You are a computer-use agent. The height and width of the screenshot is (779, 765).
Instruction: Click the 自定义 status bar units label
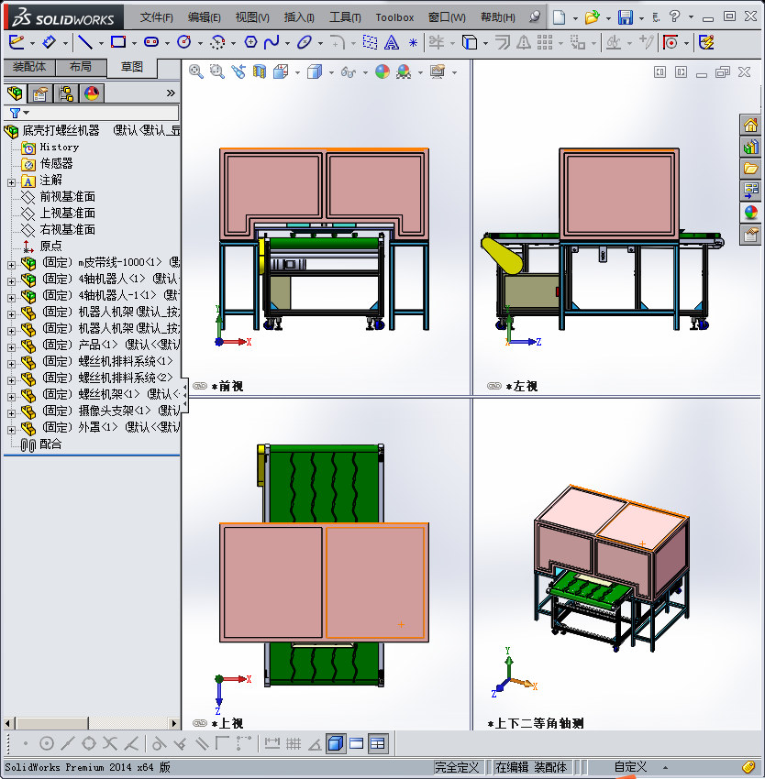pos(630,767)
